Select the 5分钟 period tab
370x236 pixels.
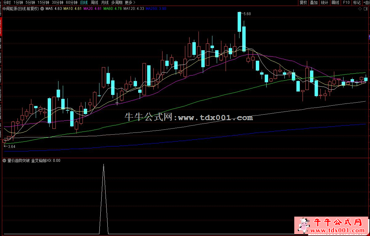click(x=30, y=2)
